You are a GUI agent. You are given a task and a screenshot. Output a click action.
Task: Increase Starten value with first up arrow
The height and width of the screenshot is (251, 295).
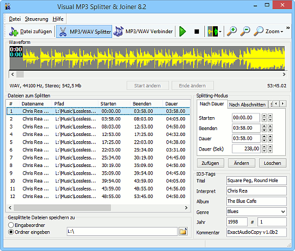click(264, 116)
